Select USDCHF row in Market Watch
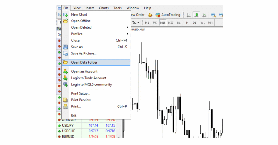 point(86,131)
